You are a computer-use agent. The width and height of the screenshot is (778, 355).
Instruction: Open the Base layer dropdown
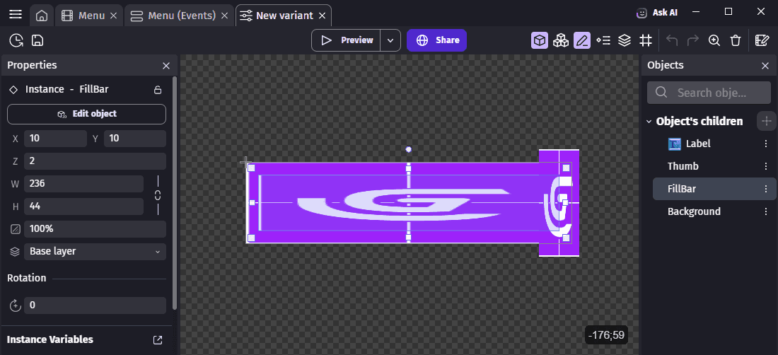point(95,251)
